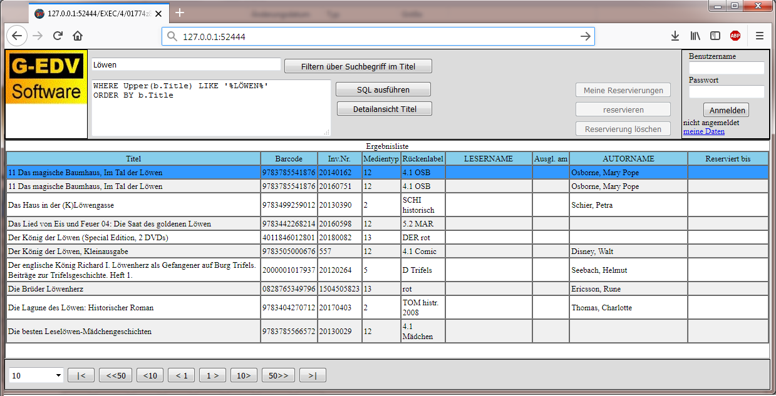Jump to first page with |< button
The image size is (776, 396).
point(81,375)
